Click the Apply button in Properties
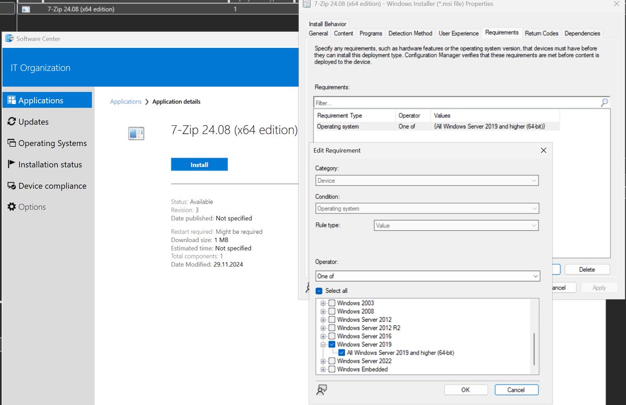The height and width of the screenshot is (405, 626). coord(599,288)
